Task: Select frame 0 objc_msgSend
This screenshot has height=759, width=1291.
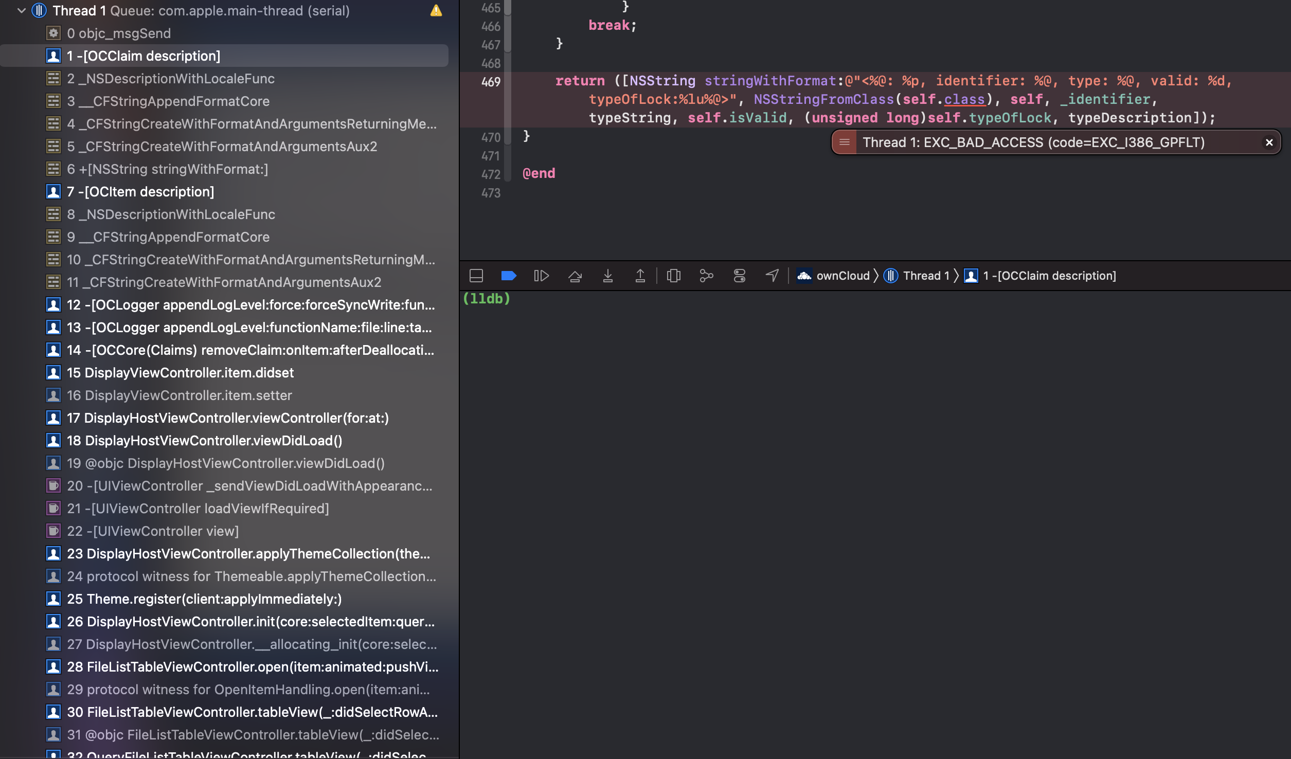Action: [x=224, y=33]
